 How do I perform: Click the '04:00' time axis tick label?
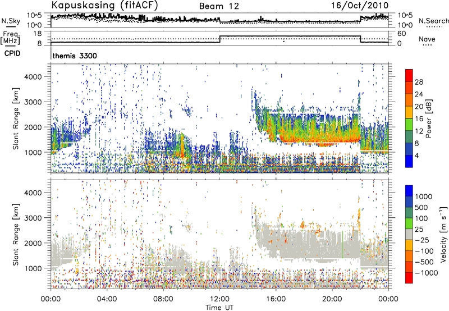tap(107, 299)
